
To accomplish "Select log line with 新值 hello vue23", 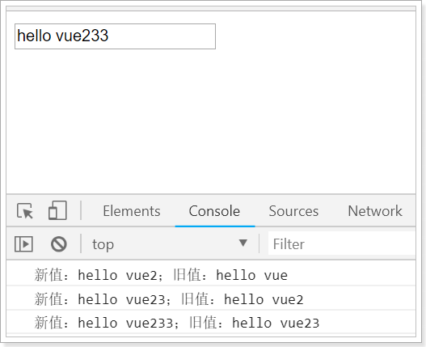I will (x=211, y=298).
